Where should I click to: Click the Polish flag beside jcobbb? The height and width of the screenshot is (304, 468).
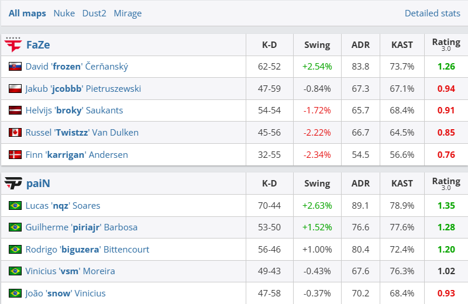click(15, 89)
